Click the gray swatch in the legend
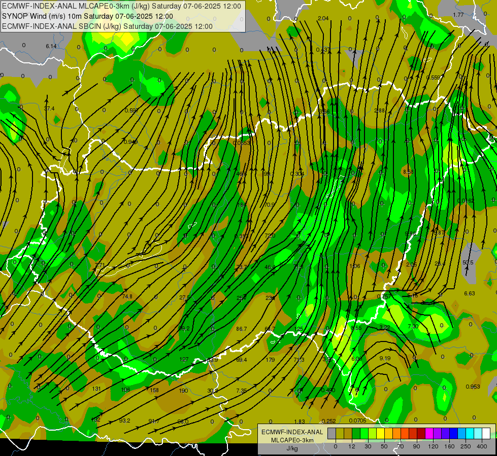 tap(332, 434)
